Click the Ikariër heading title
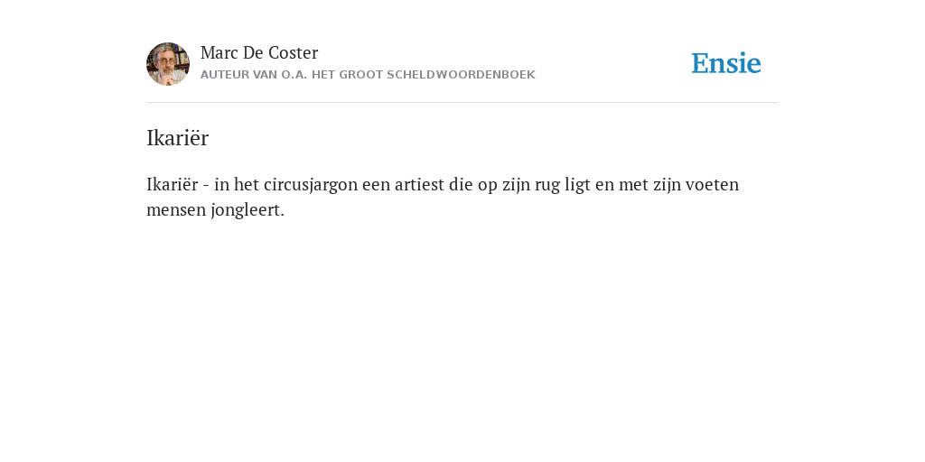The width and height of the screenshot is (925, 462). pyautogui.click(x=178, y=138)
